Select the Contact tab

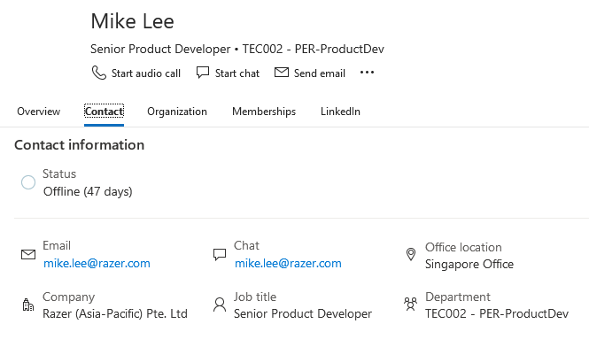(104, 112)
